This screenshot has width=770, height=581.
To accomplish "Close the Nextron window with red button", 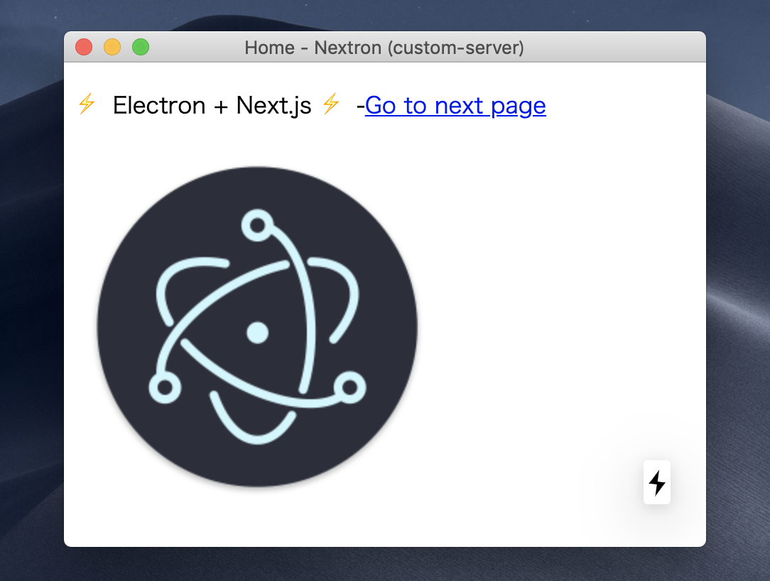I will pos(84,47).
